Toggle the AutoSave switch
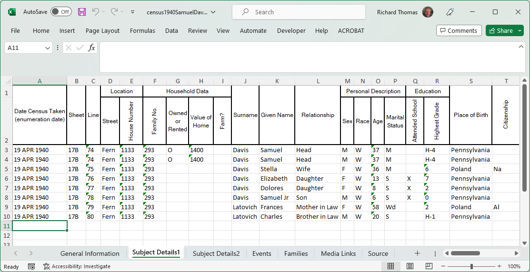This screenshot has height=272, width=530. [61, 12]
